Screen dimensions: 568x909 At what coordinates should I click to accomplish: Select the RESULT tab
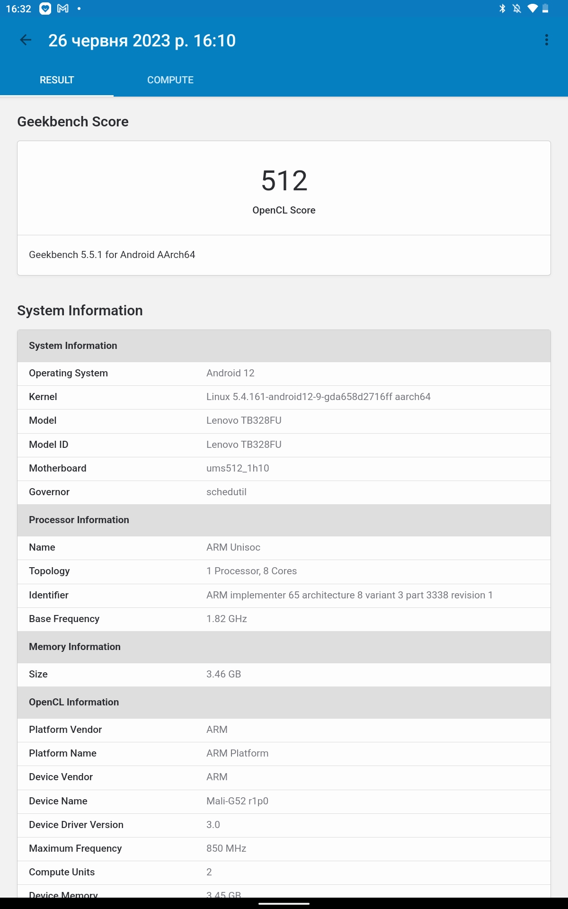(57, 80)
